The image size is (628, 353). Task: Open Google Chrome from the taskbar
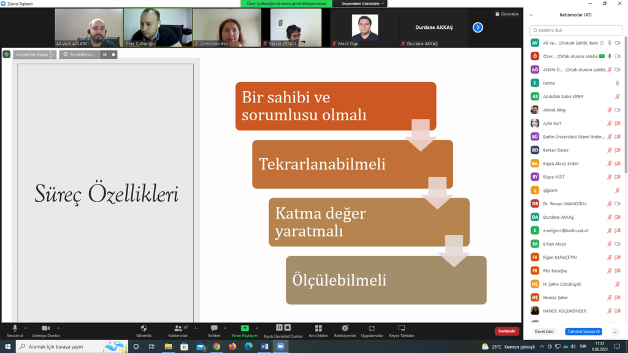tap(216, 347)
